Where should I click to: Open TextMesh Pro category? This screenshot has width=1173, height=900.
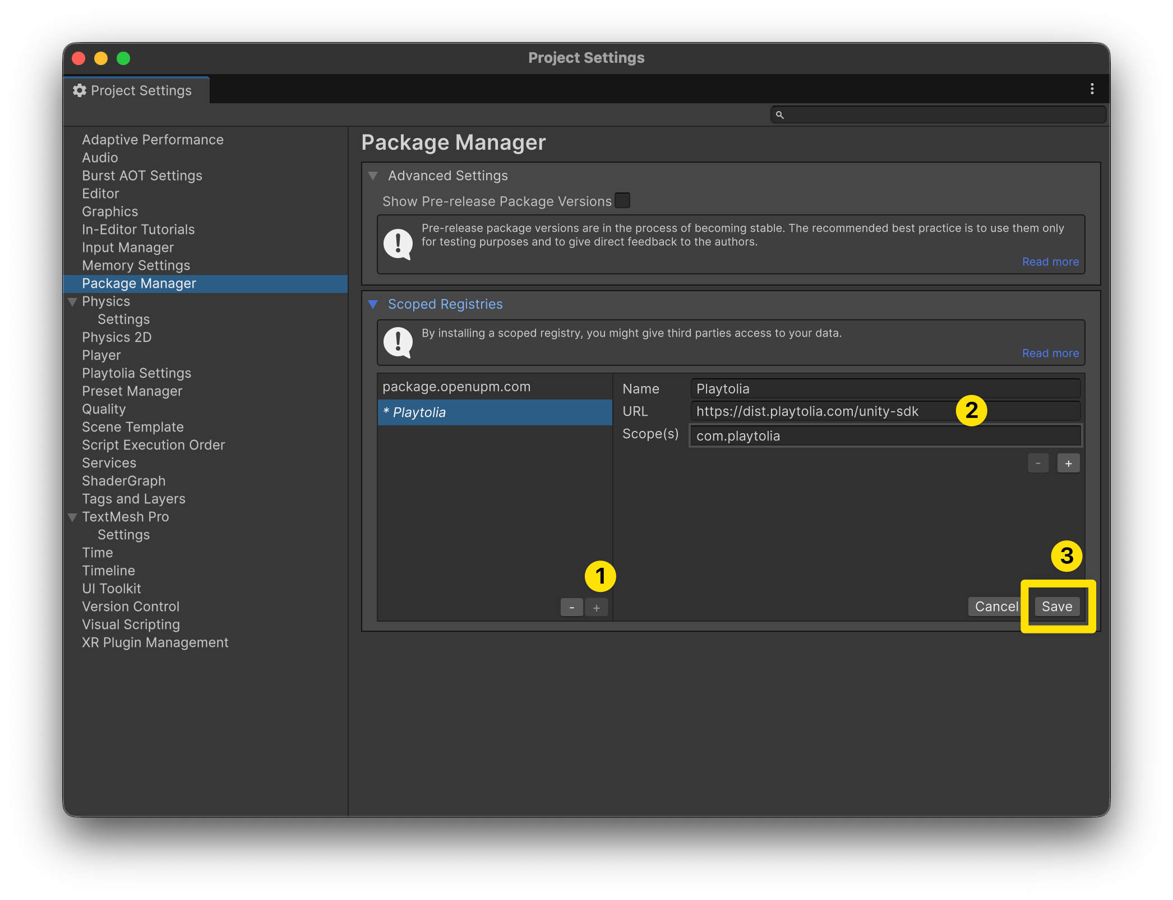click(x=125, y=517)
